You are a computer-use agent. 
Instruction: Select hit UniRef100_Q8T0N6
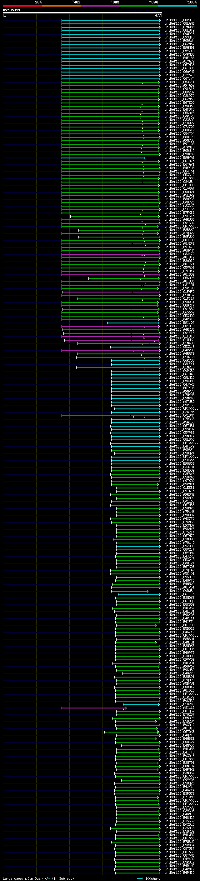[x=179, y=855]
